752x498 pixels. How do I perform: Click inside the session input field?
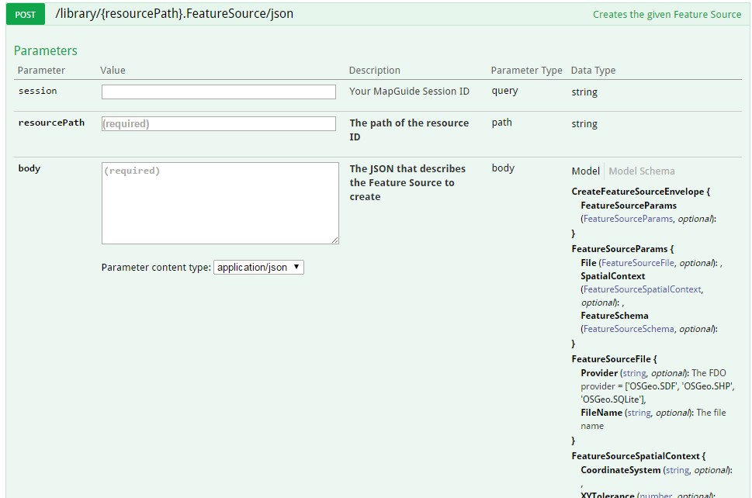tap(218, 92)
